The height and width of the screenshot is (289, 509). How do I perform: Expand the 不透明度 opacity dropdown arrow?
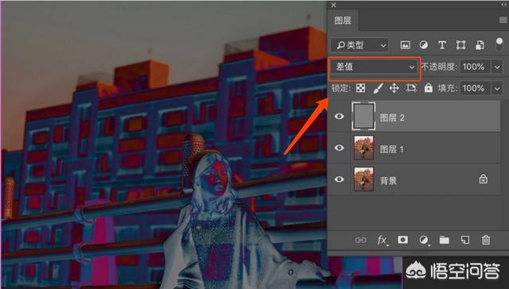[497, 67]
